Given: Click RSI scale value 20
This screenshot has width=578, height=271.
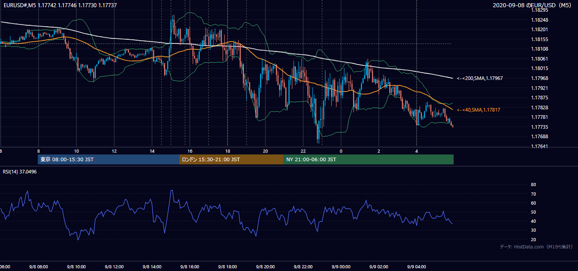Looking at the screenshot, I should click(533, 239).
